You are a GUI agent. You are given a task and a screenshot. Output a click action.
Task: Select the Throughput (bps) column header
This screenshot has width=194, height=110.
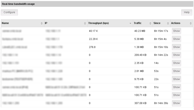coord(110,23)
